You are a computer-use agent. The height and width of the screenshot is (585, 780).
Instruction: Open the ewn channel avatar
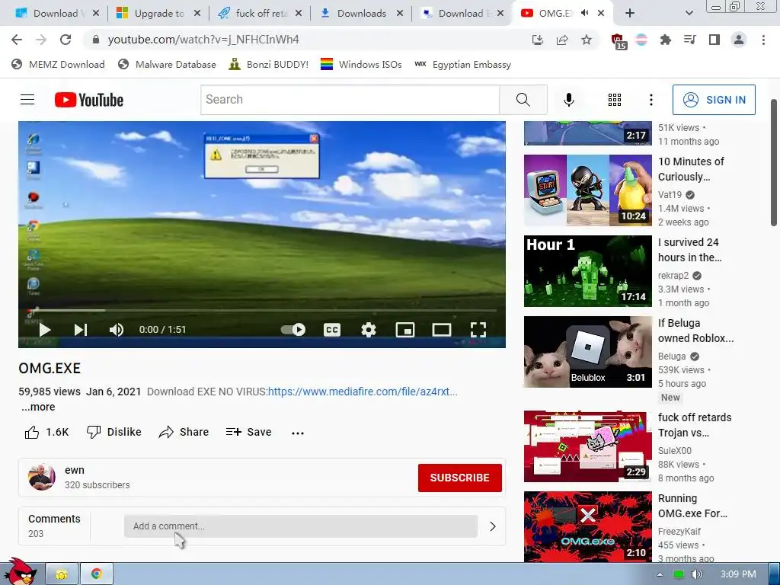(x=41, y=477)
